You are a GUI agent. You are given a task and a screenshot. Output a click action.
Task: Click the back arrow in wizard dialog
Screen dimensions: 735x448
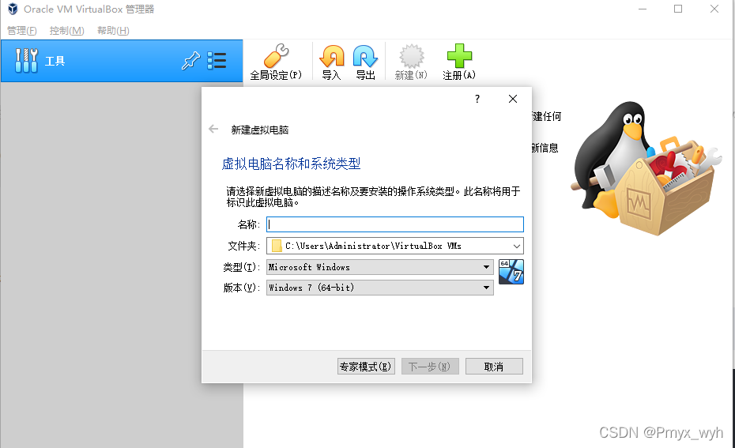tap(213, 129)
